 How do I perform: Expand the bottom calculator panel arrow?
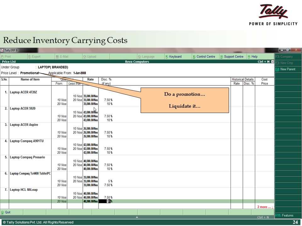coord(137,217)
